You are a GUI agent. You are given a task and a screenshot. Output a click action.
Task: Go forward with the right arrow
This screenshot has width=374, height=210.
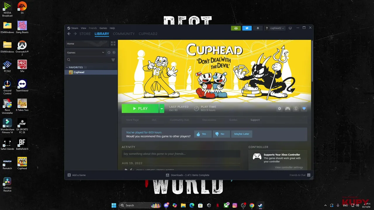tap(75, 34)
